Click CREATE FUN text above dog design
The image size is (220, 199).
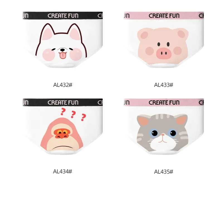coord(63,16)
